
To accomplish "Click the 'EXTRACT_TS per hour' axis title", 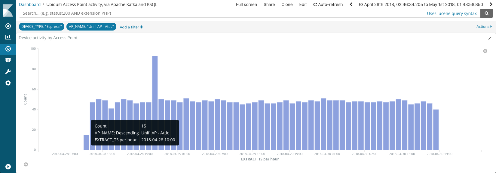I will (260, 159).
